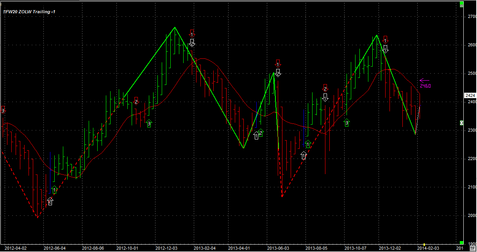Screen dimensions: 477x252
Task: Click the chart title FW20 ZOLW Trailing -1
Action: tap(29, 12)
